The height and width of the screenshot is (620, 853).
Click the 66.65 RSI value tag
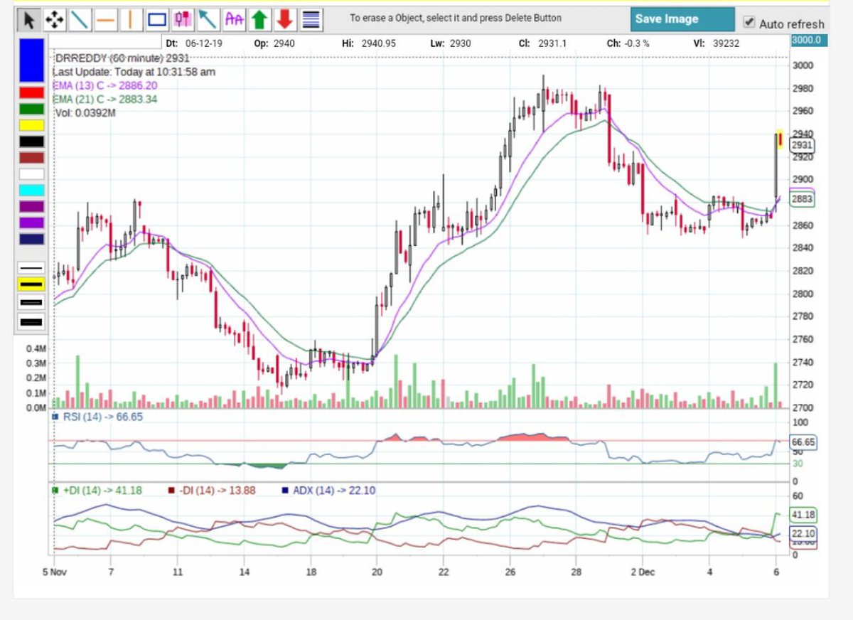click(x=803, y=442)
